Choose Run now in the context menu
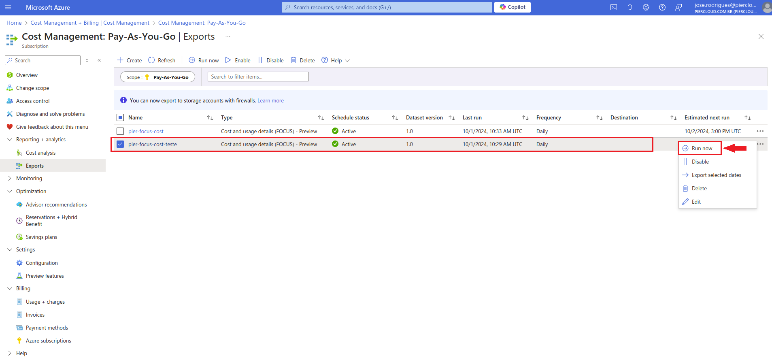The height and width of the screenshot is (362, 772). coord(702,148)
